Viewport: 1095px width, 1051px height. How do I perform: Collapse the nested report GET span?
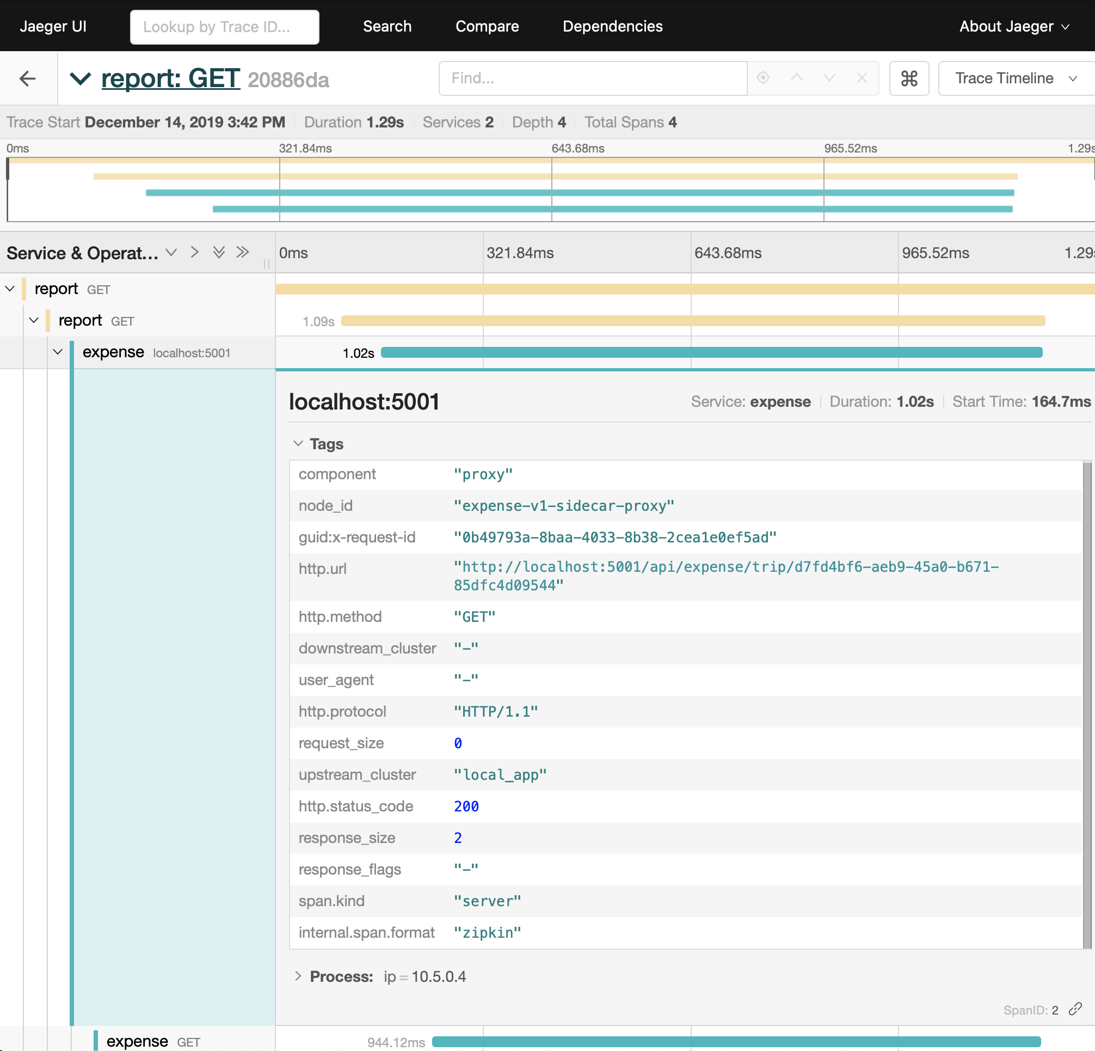tap(34, 320)
